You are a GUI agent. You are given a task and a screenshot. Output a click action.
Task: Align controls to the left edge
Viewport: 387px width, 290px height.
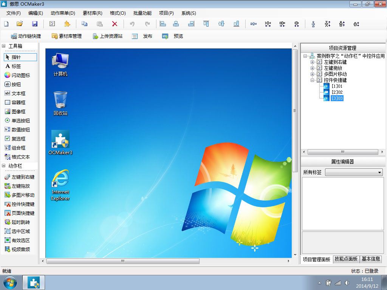163,24
